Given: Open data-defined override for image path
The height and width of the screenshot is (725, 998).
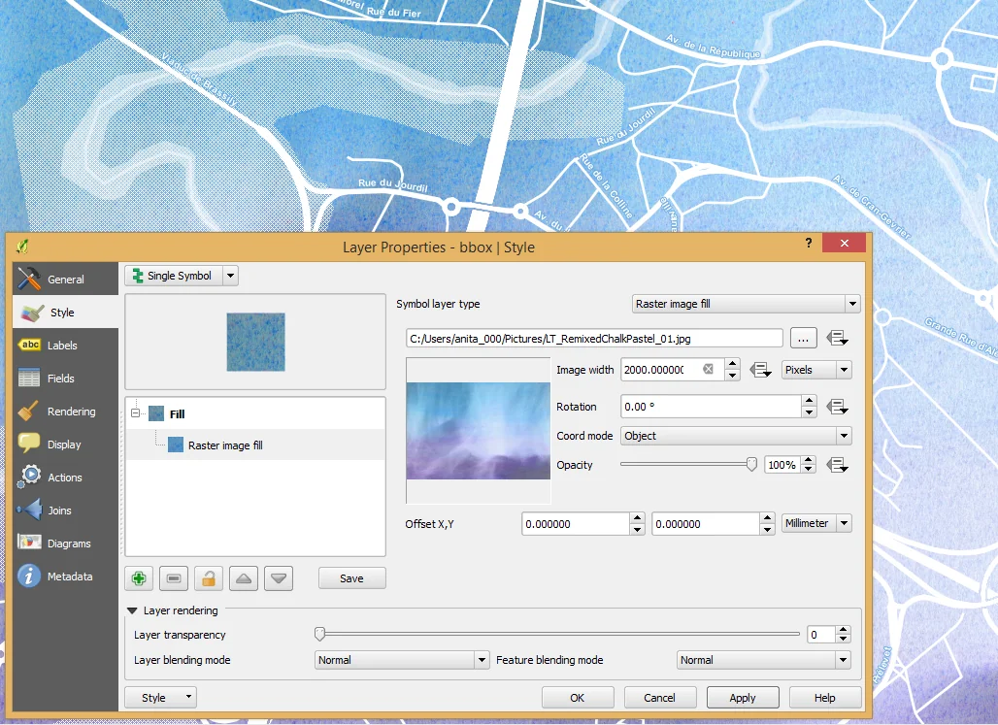Looking at the screenshot, I should coord(837,338).
